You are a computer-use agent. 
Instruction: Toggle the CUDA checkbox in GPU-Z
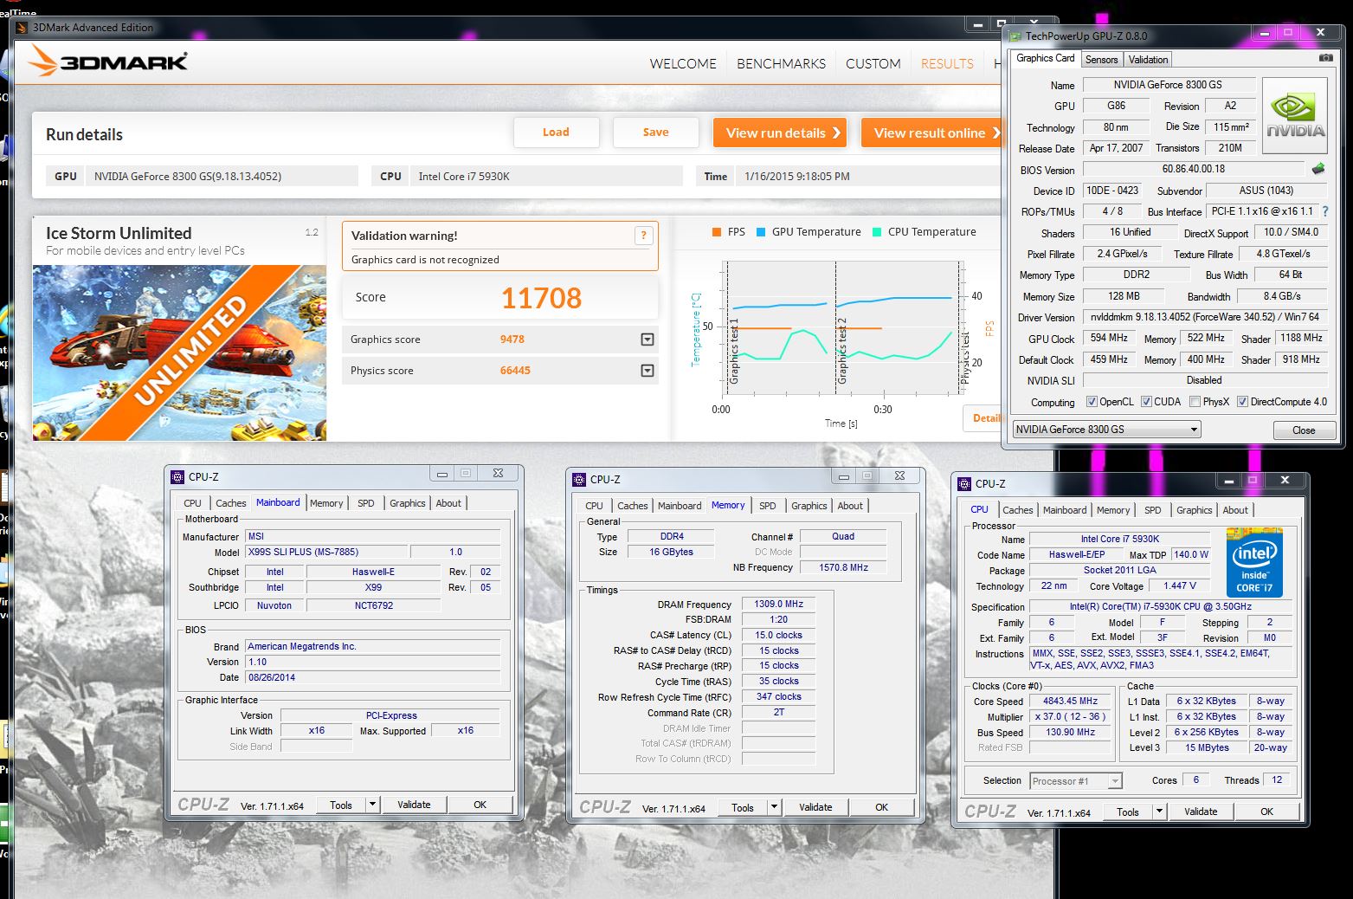(x=1146, y=402)
